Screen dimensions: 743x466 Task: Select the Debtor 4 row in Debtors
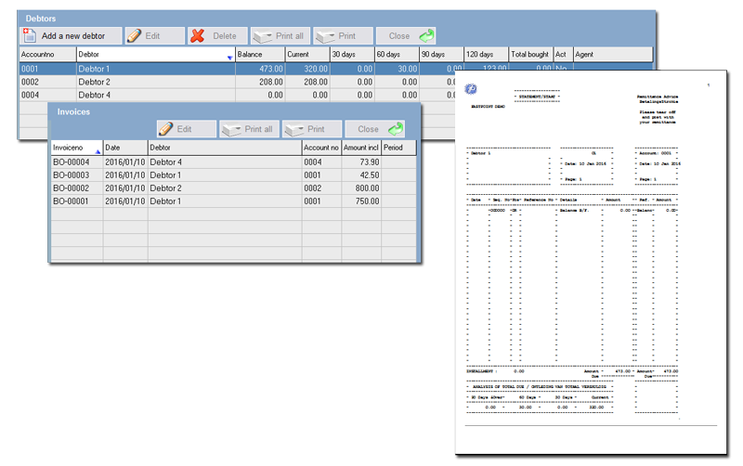coord(237,95)
